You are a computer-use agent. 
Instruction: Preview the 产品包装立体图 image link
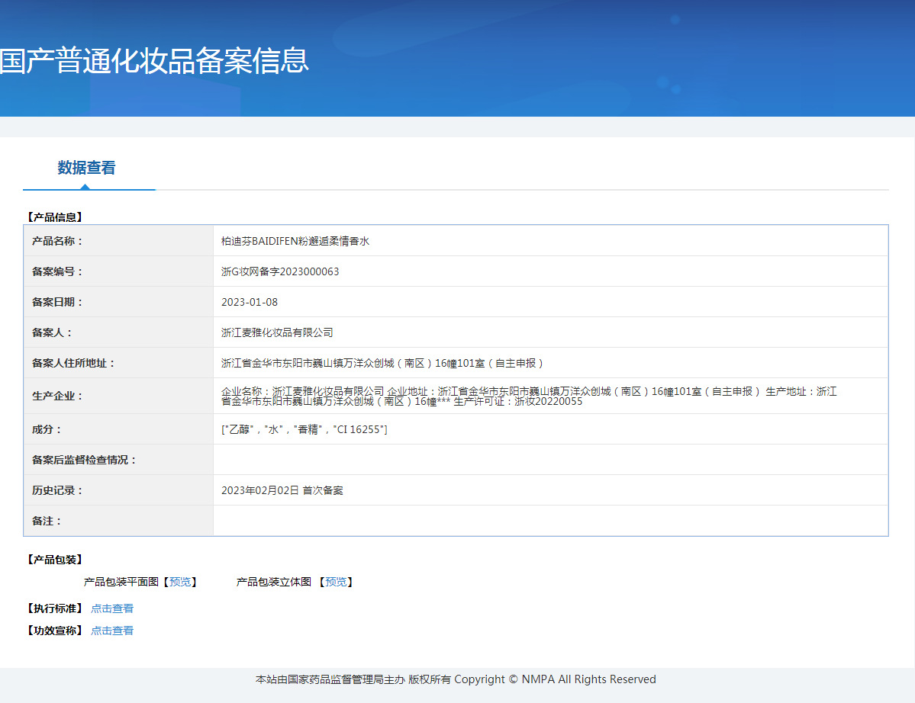(336, 582)
